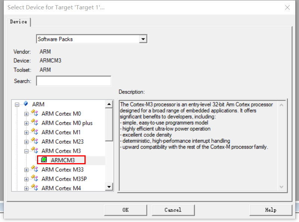Select the ARM Cortex M3 label
This screenshot has width=299, height=222.
[61, 151]
